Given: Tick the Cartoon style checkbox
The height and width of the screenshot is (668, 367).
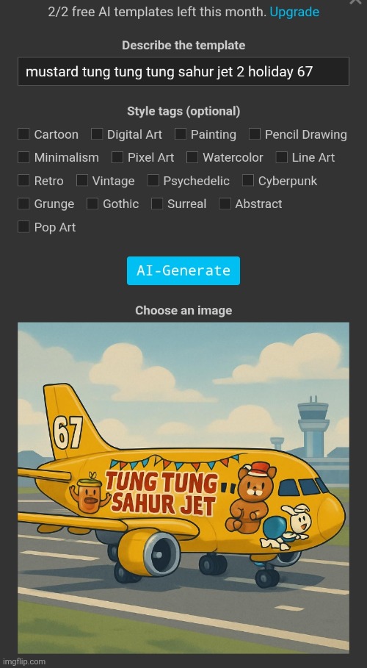Looking at the screenshot, I should tap(23, 134).
